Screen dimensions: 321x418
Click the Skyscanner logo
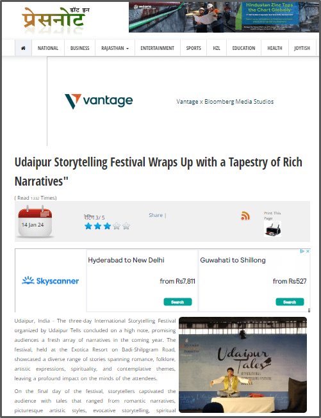pos(50,281)
